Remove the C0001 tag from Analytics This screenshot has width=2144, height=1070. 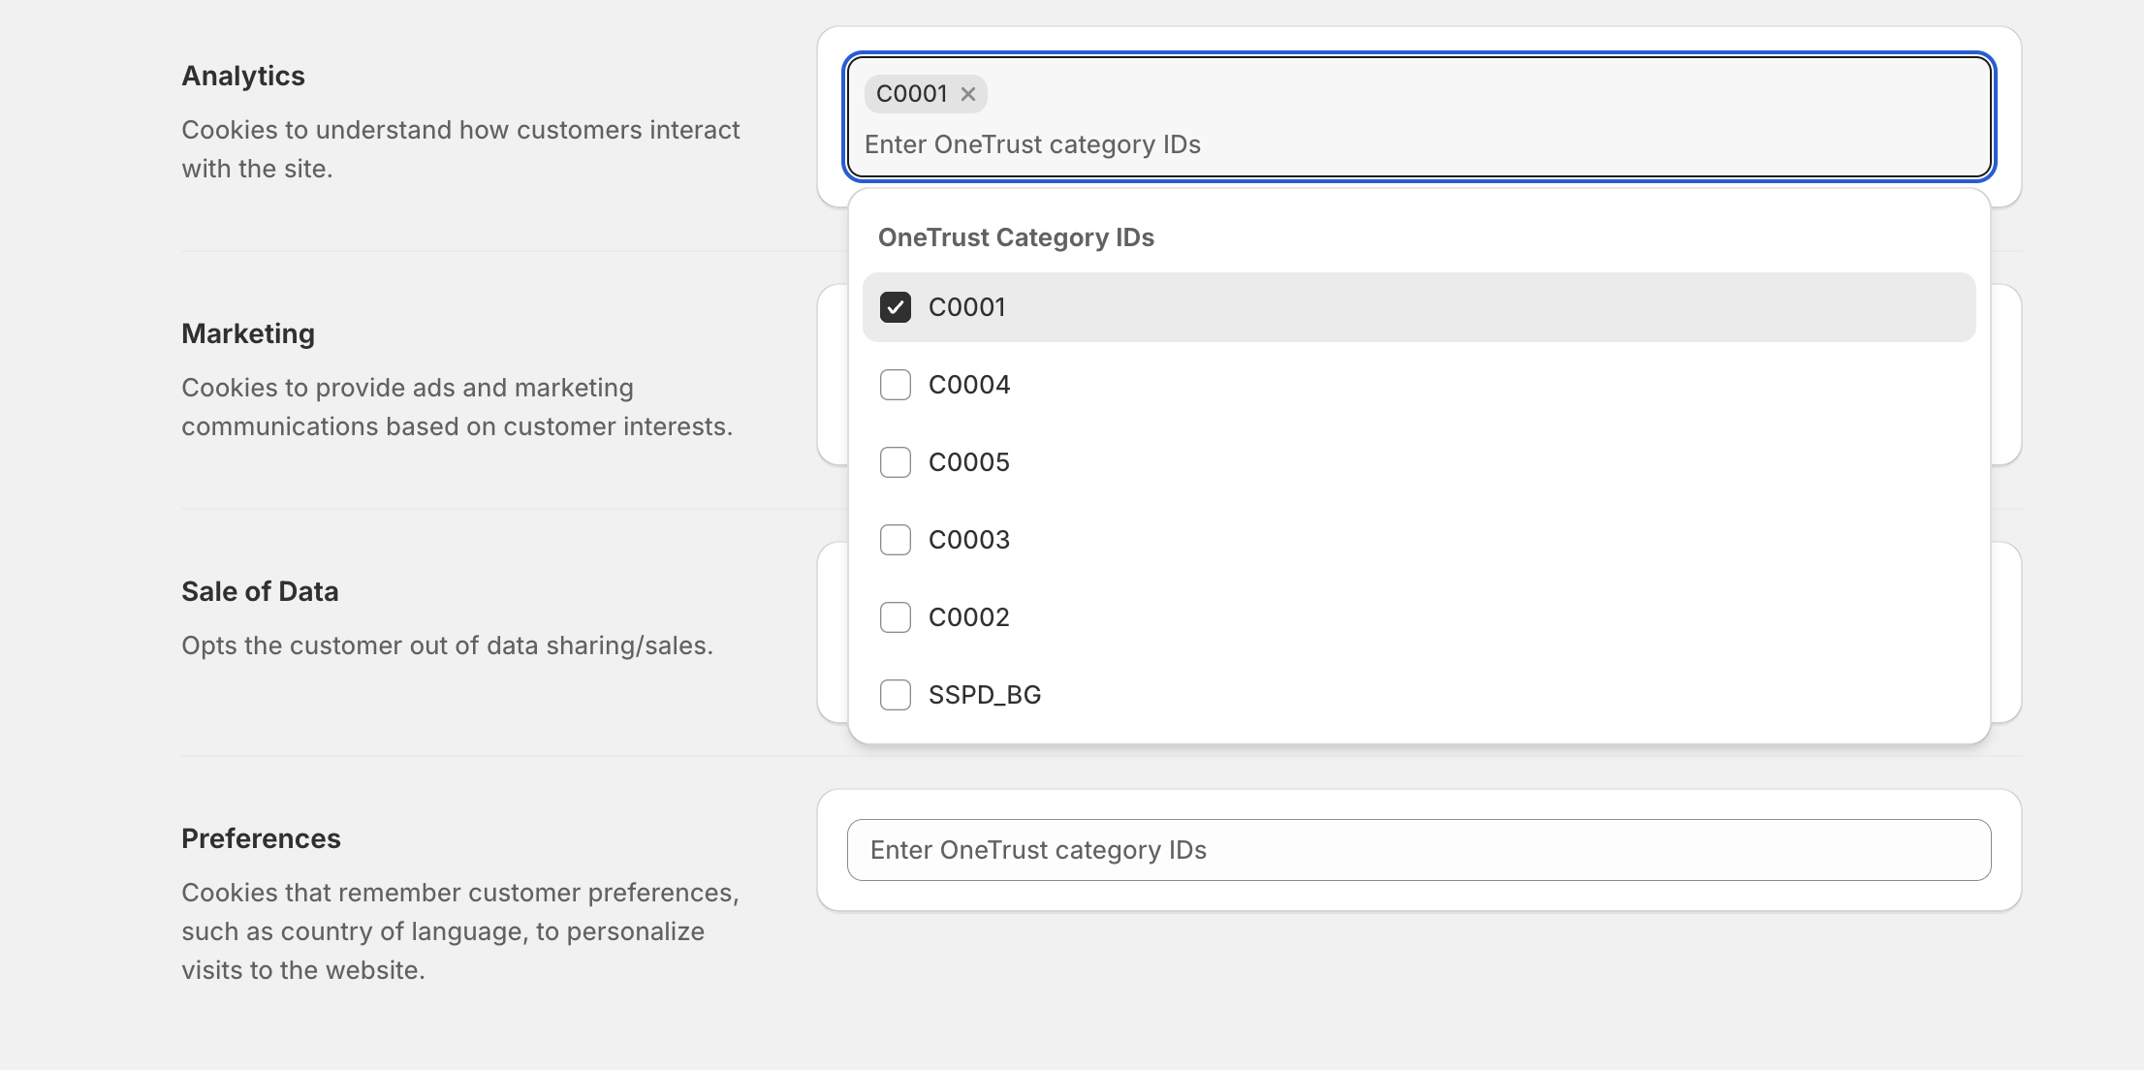tap(967, 94)
